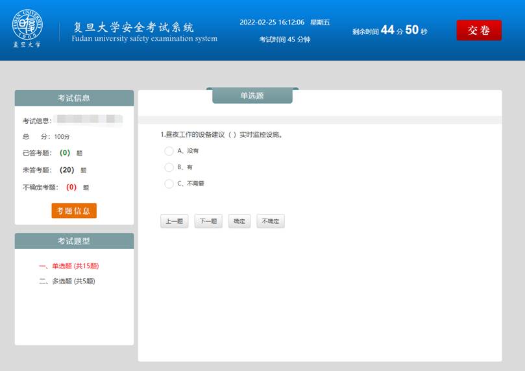
Task: Go to previous question with 上一题
Action: [174, 221]
